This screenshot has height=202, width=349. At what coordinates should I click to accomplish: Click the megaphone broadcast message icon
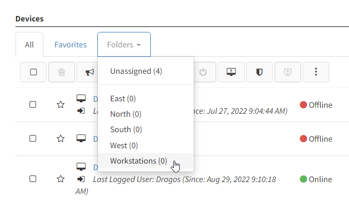[x=90, y=72]
